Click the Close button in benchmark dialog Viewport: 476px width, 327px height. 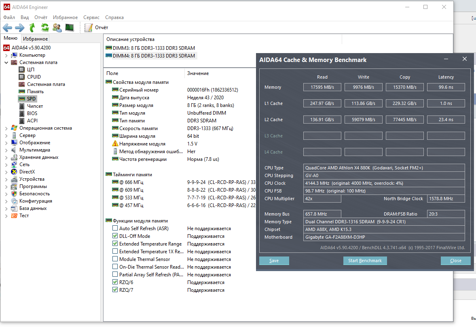(456, 261)
